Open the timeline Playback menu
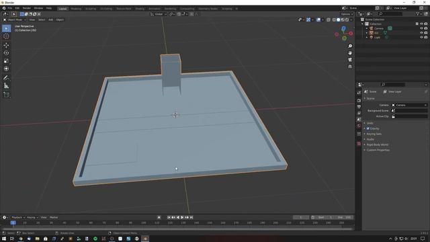Image resolution: width=430 pixels, height=242 pixels. pos(18,217)
